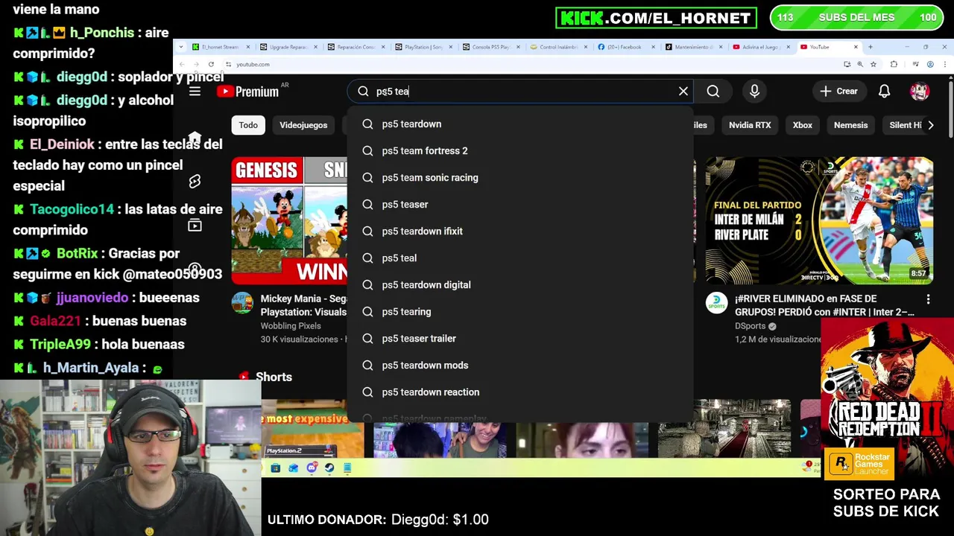Open the Home icon in YouTube sidebar
The height and width of the screenshot is (536, 954).
point(195,138)
